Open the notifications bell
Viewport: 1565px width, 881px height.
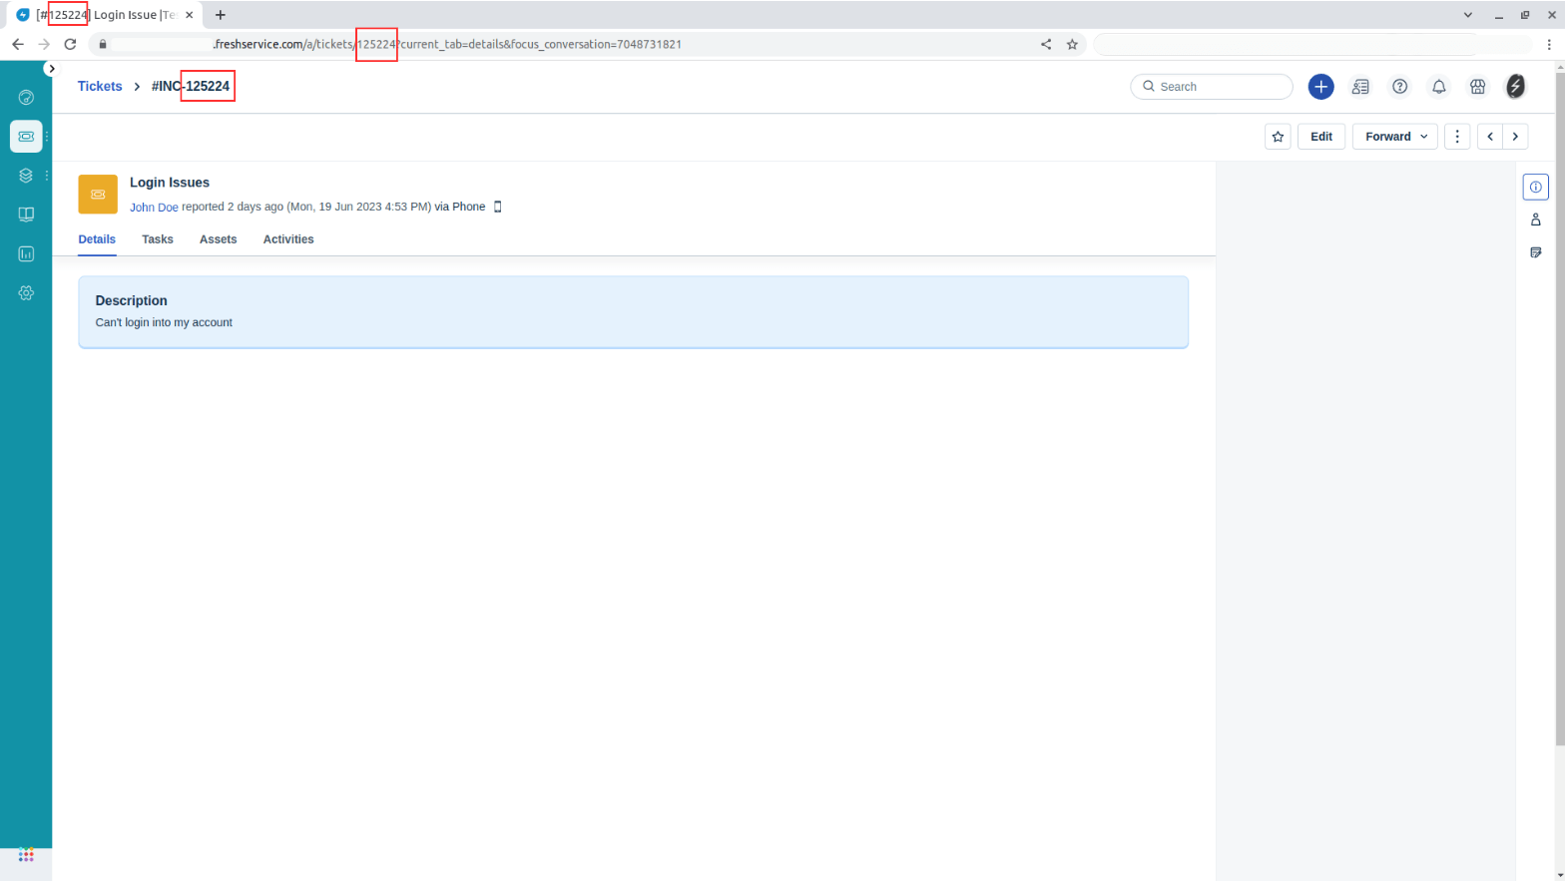pos(1439,87)
